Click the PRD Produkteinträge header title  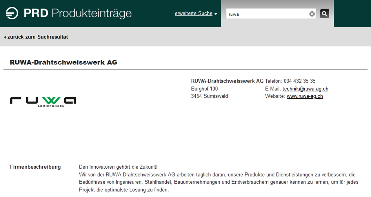click(x=78, y=13)
